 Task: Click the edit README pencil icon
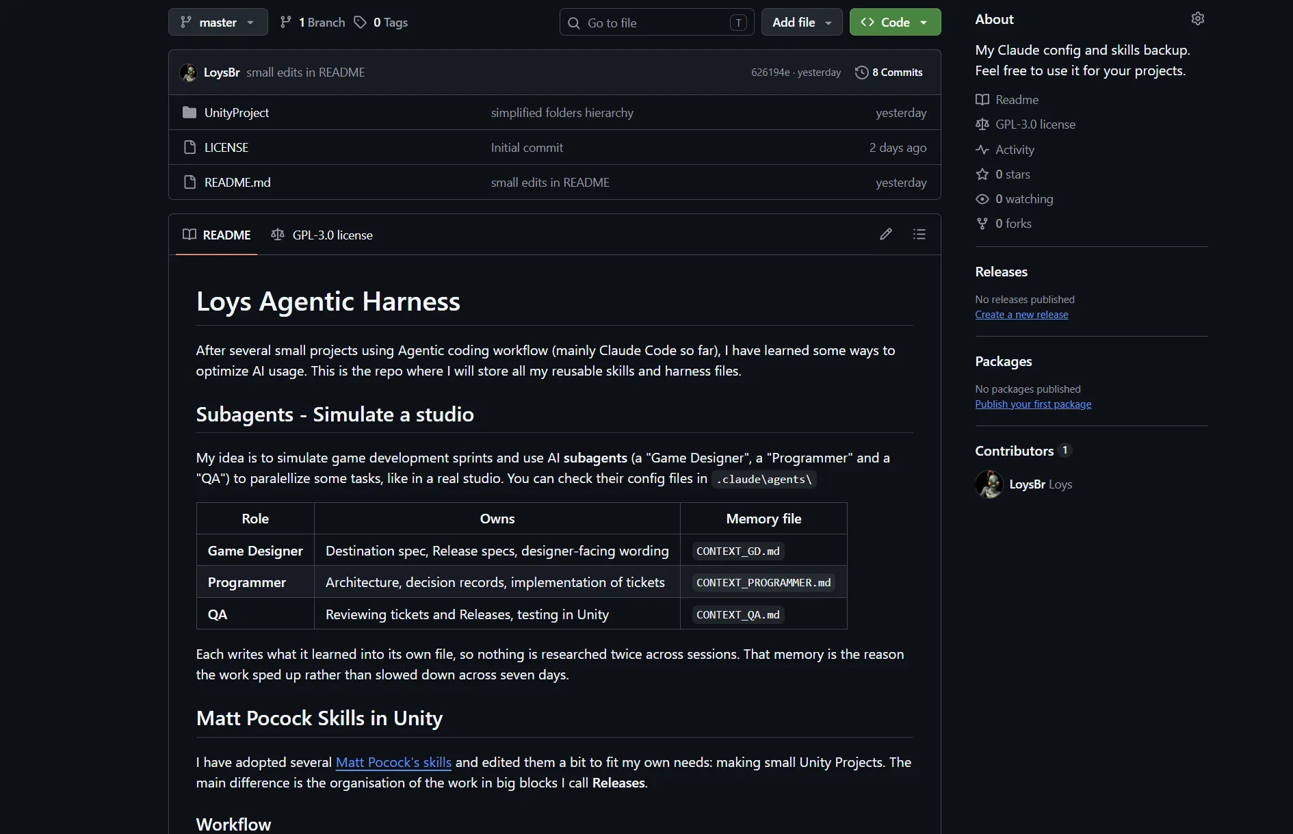click(886, 235)
